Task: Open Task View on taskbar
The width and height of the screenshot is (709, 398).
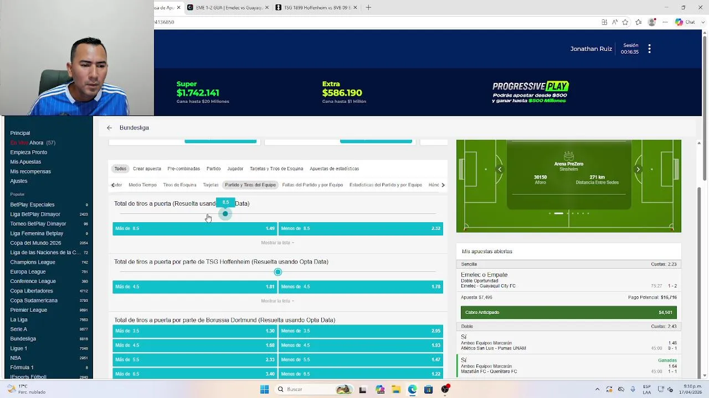Action: (363, 390)
